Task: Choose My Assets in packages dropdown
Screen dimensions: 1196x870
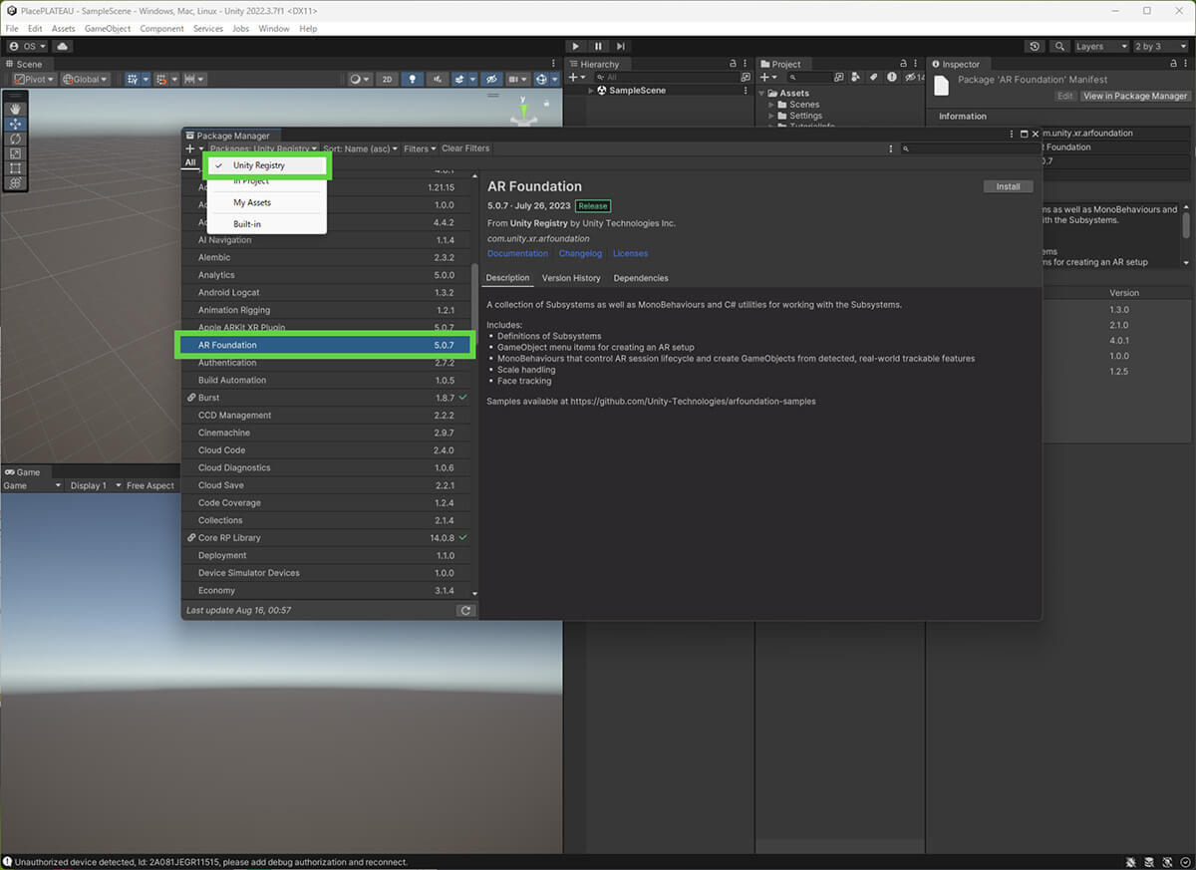Action: pos(267,202)
